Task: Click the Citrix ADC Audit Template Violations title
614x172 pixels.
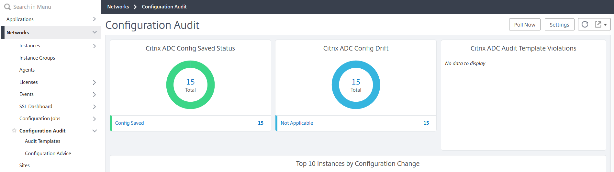Action: 523,48
